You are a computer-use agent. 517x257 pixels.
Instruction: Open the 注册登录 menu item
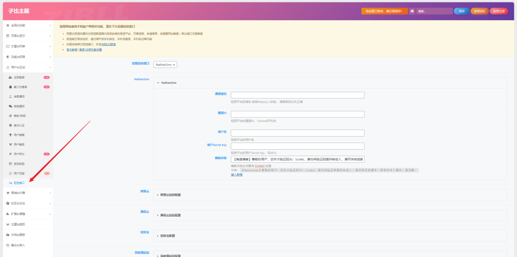point(28,77)
